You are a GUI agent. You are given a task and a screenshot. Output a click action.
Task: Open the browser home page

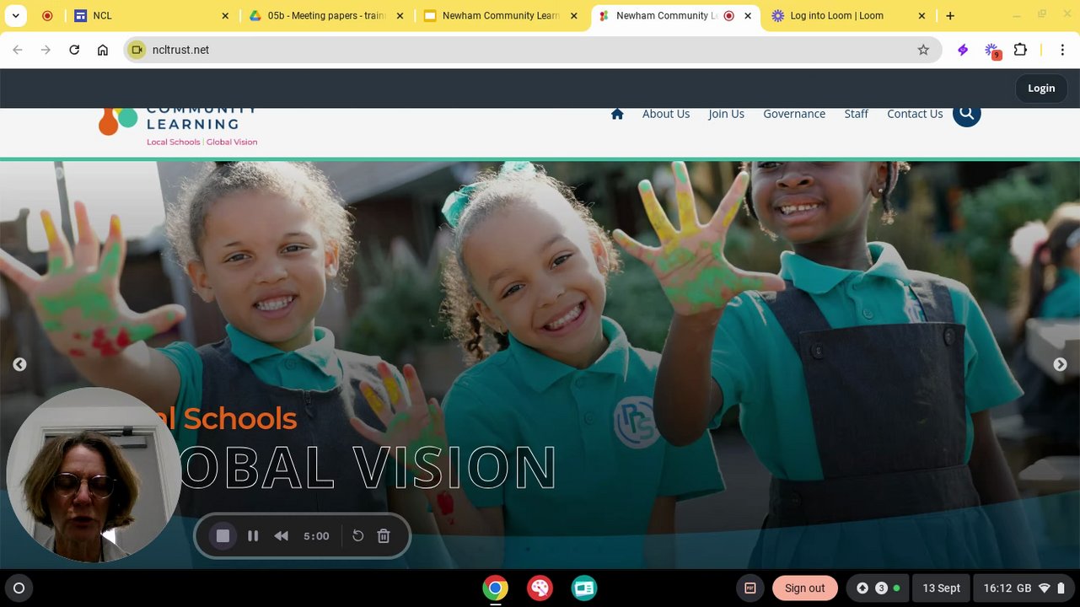103,50
